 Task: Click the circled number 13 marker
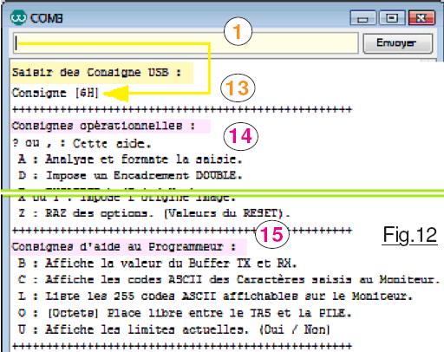point(238,88)
